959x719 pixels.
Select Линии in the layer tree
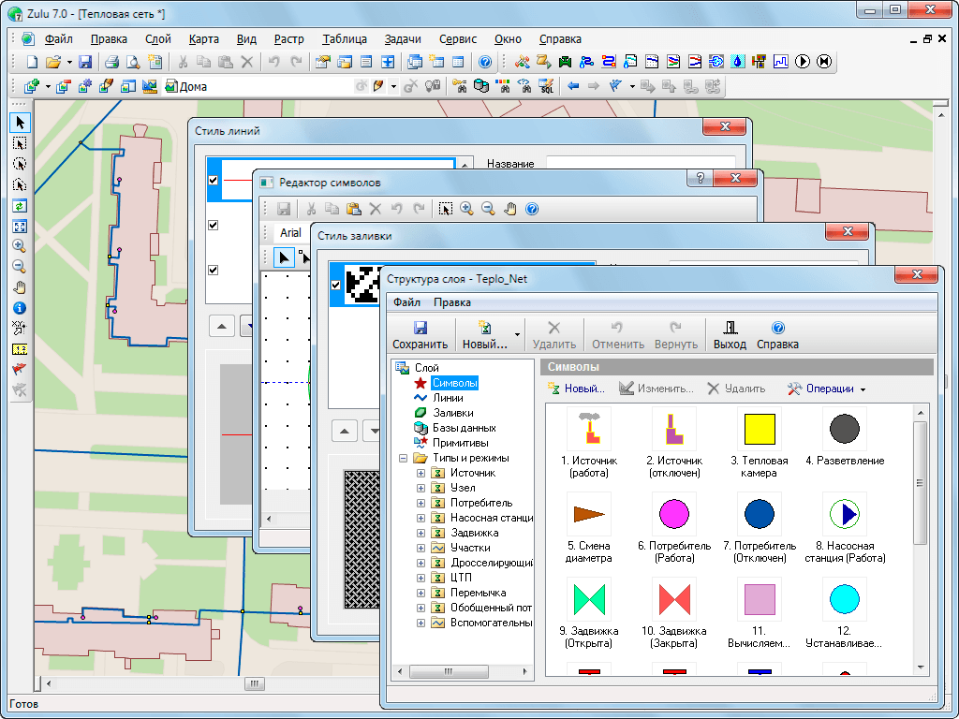click(x=447, y=398)
